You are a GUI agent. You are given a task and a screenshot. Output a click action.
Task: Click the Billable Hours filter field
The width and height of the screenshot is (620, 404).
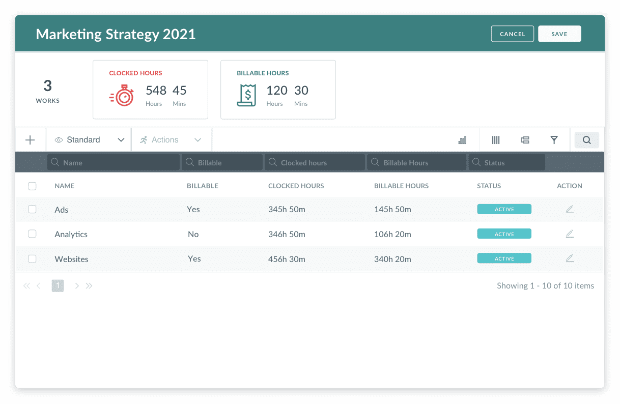point(416,162)
